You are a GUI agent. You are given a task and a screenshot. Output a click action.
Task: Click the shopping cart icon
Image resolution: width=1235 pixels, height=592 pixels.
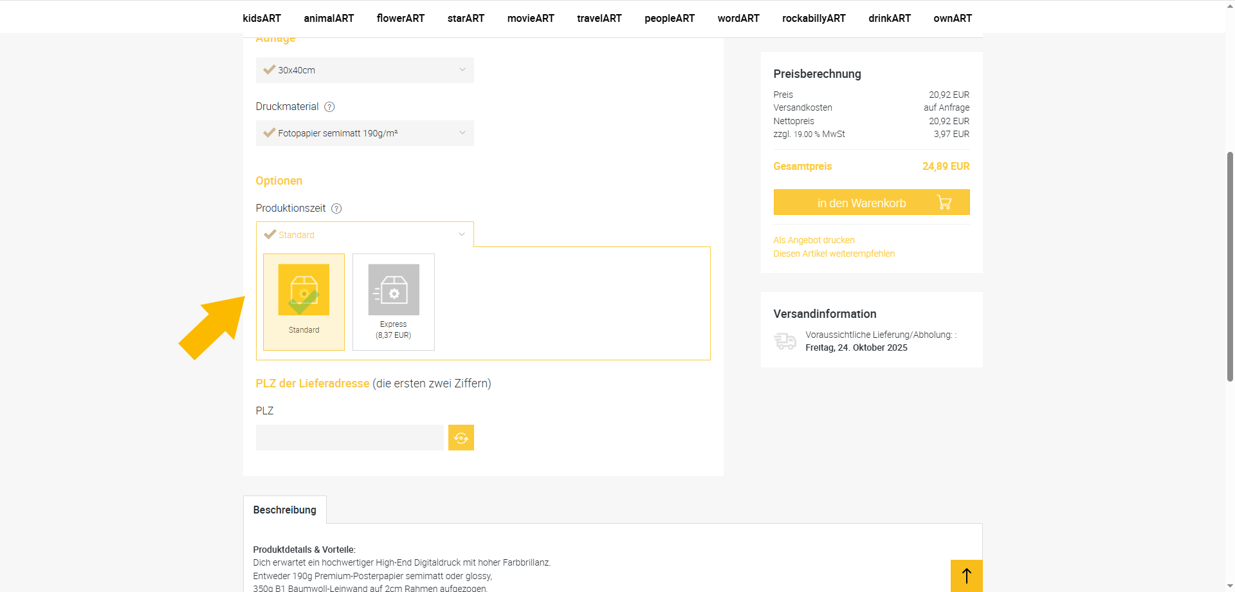944,203
